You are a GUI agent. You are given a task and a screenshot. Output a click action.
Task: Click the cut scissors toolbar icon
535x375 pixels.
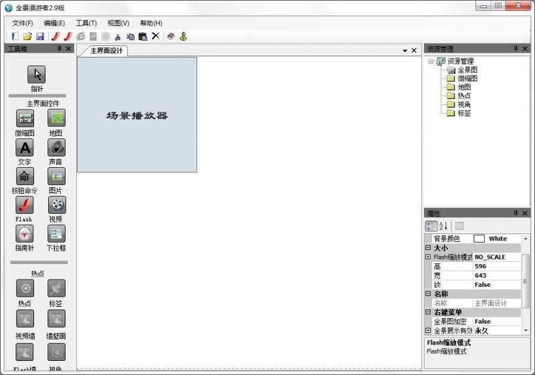click(118, 37)
